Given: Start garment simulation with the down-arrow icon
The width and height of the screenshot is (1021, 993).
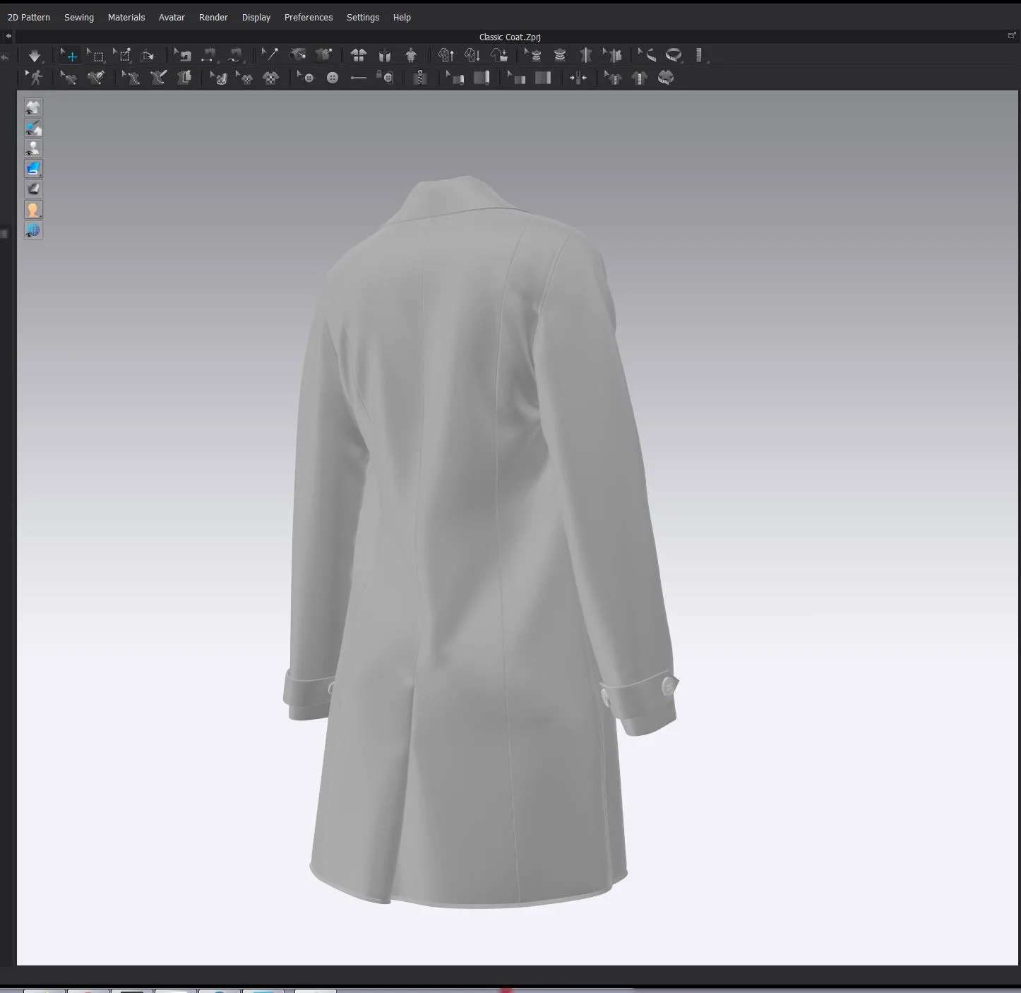Looking at the screenshot, I should pos(35,56).
